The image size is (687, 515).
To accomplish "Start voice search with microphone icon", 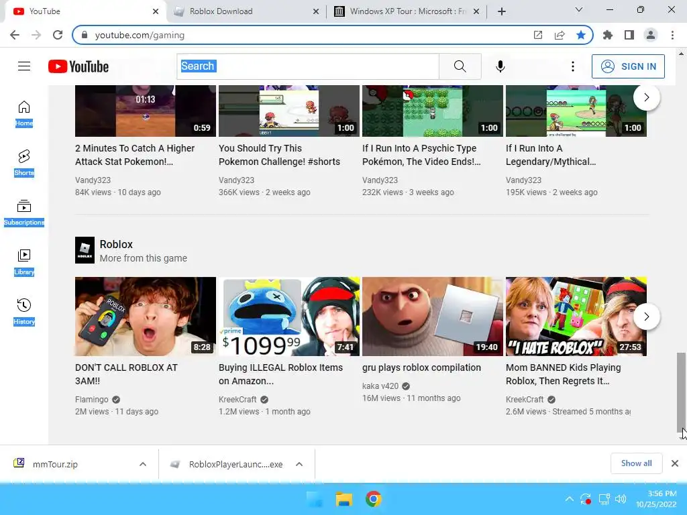I will pos(500,66).
